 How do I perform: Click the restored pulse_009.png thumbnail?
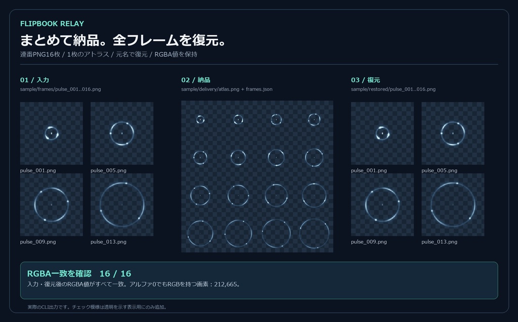click(x=382, y=205)
